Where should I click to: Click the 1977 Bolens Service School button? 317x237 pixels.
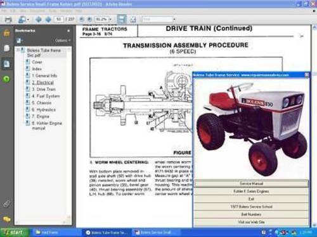251,207
